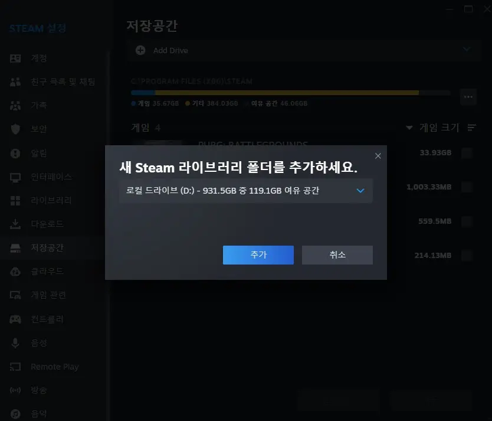This screenshot has height=421, width=492.
Task: Click the sort options icon beside 게임 크기
Action: click(471, 127)
